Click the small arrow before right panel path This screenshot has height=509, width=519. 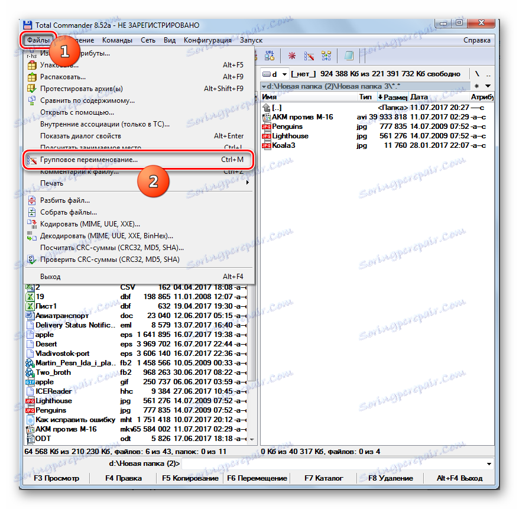tap(264, 87)
